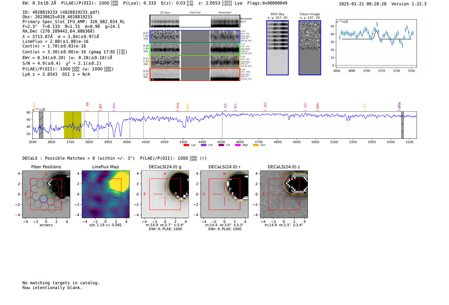Open the Weighted Sum 2D spectrum strip
The image size is (449, 305).
coord(195,21)
